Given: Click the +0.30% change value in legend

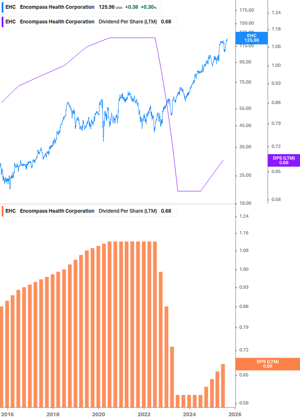Looking at the screenshot, I should [149, 7].
